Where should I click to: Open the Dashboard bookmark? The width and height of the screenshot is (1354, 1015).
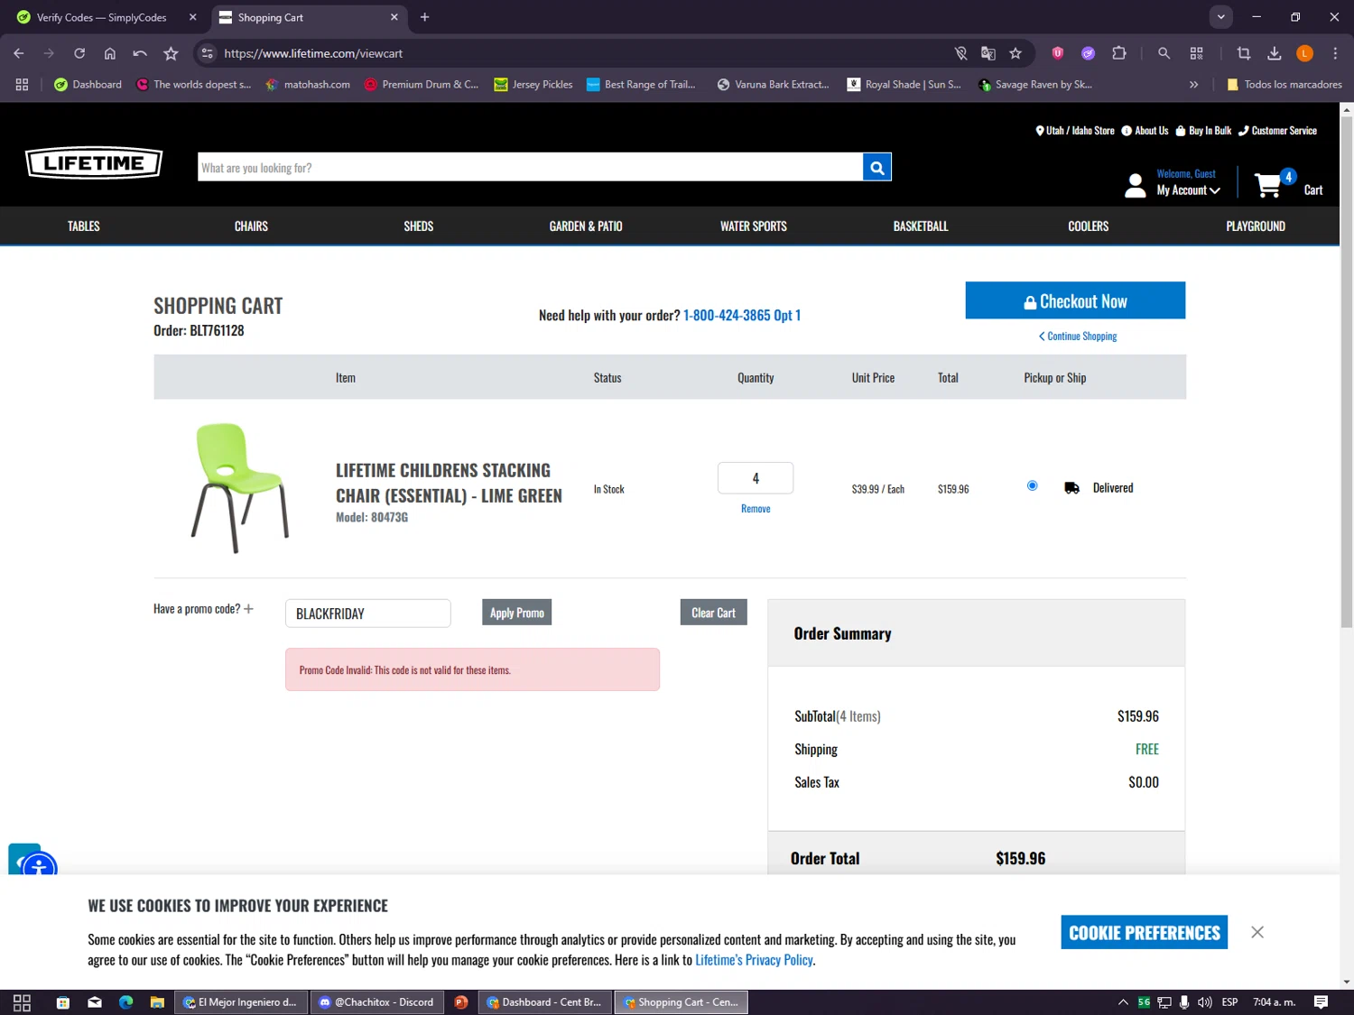pos(88,85)
